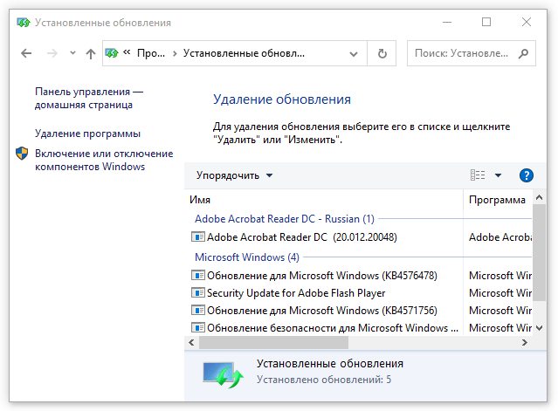Open recent locations dropdown chevron

(72, 53)
